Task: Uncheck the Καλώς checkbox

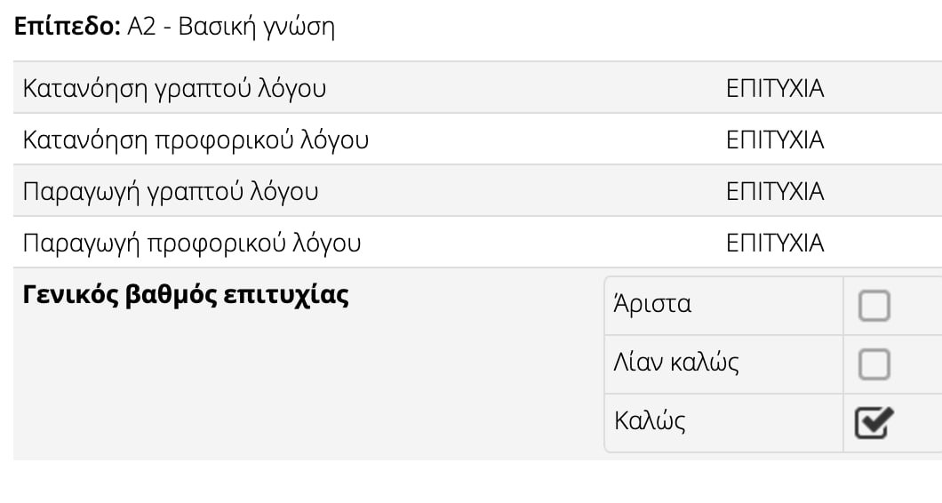Action: pos(873,422)
